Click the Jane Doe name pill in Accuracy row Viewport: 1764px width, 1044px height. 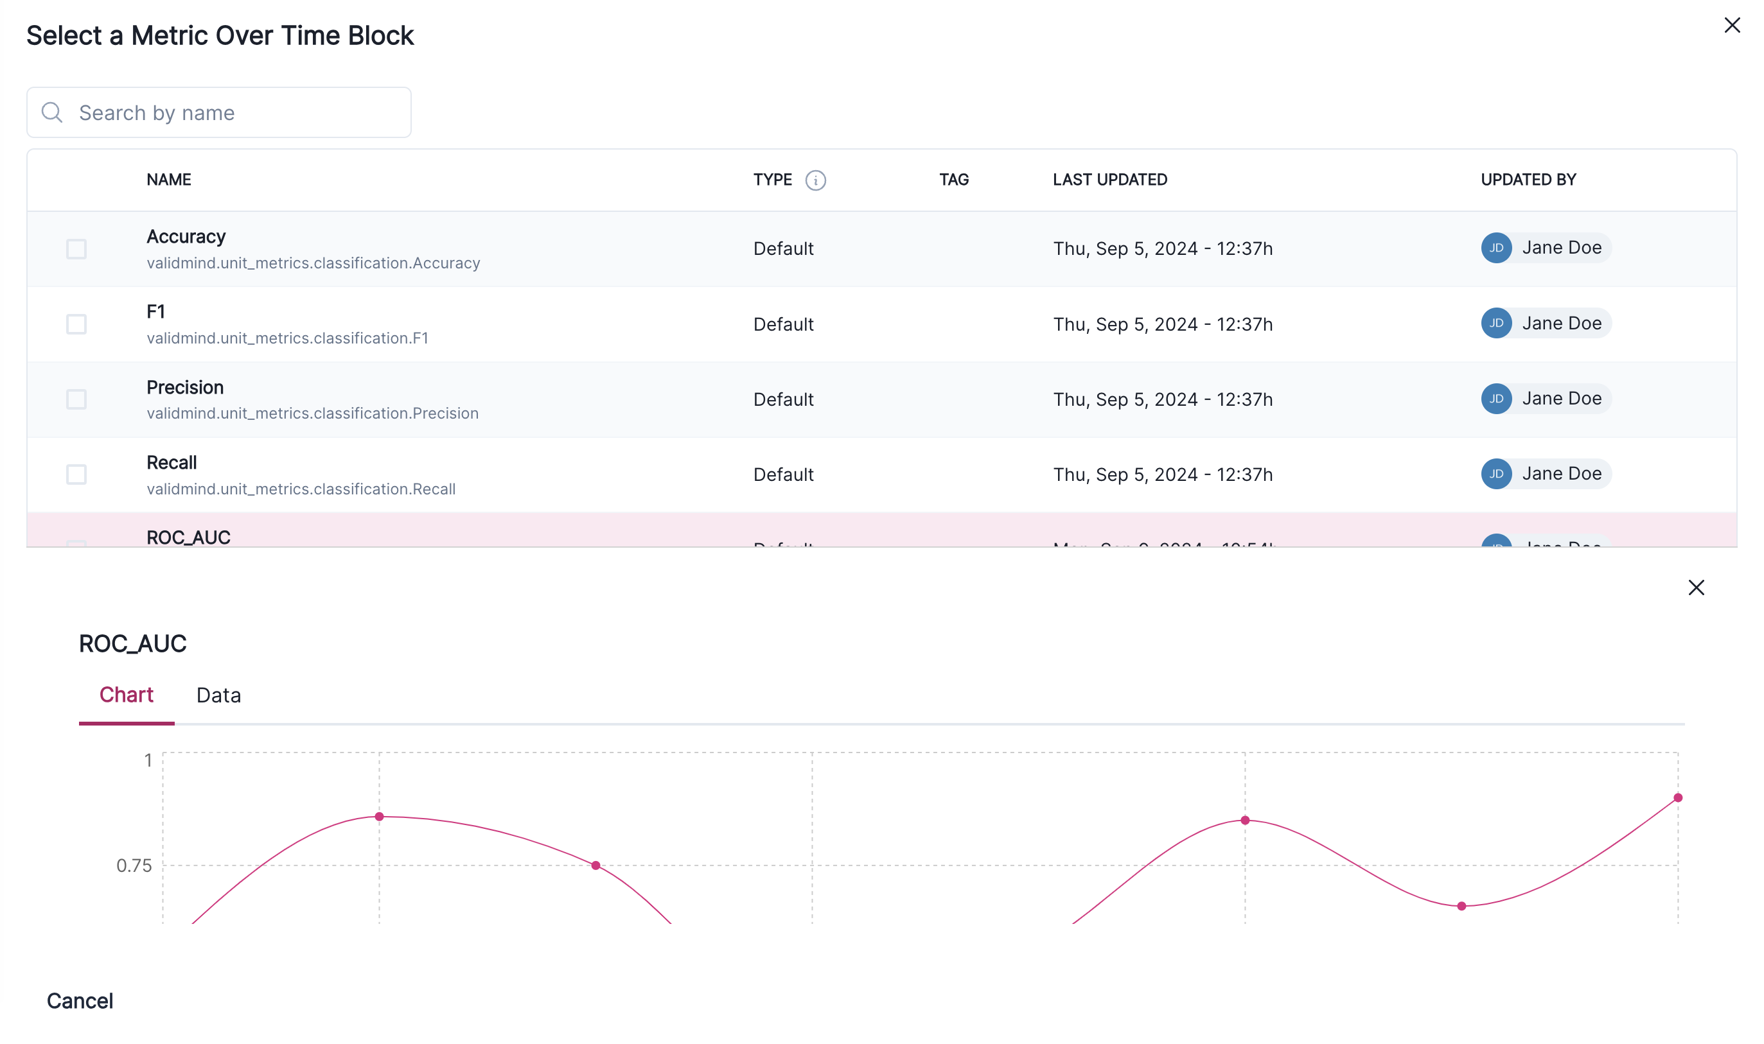(1563, 248)
